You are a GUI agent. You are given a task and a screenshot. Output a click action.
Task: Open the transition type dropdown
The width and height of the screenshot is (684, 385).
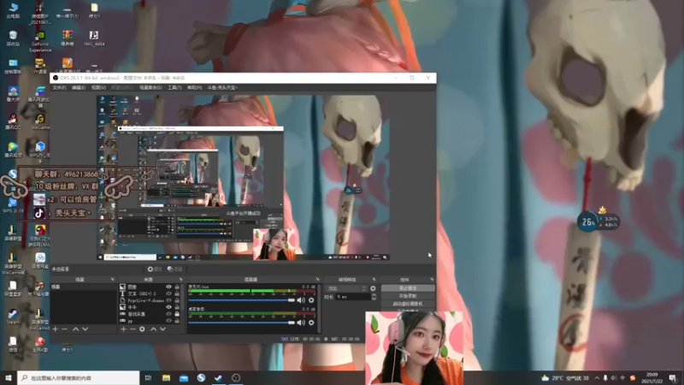tap(346, 288)
